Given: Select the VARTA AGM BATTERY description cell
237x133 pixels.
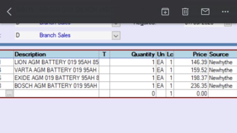Looking at the screenshot, I should (x=56, y=70).
